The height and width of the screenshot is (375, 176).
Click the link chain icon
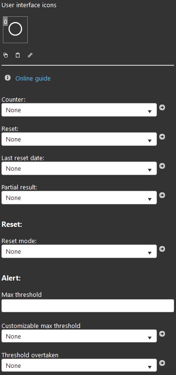click(x=30, y=55)
